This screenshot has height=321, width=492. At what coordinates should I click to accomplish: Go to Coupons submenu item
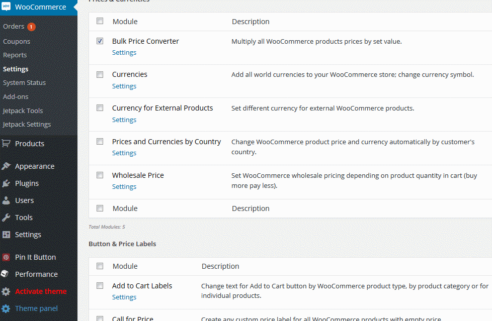tap(17, 41)
